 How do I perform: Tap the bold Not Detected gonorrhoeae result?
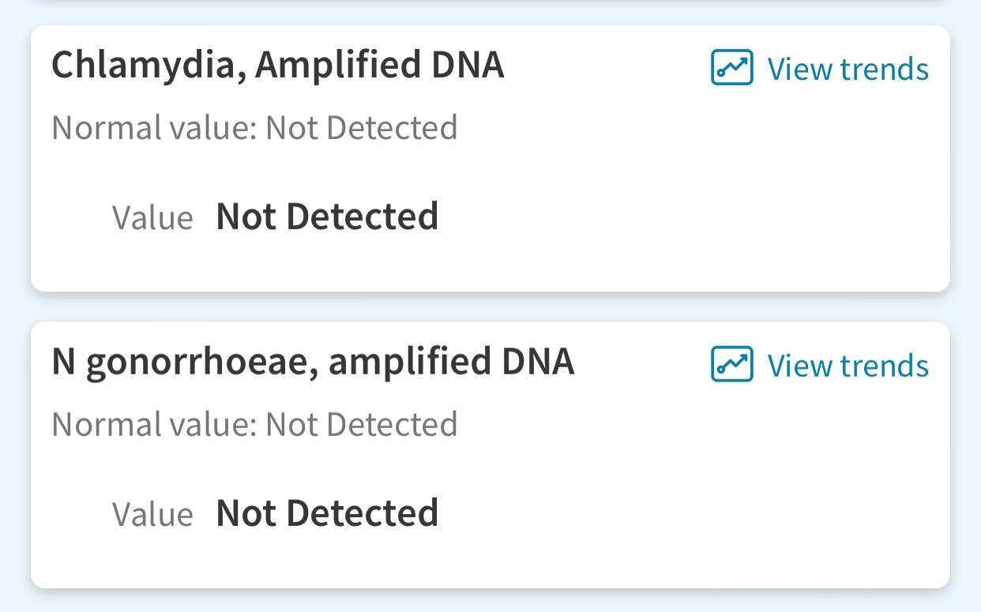[x=327, y=513]
